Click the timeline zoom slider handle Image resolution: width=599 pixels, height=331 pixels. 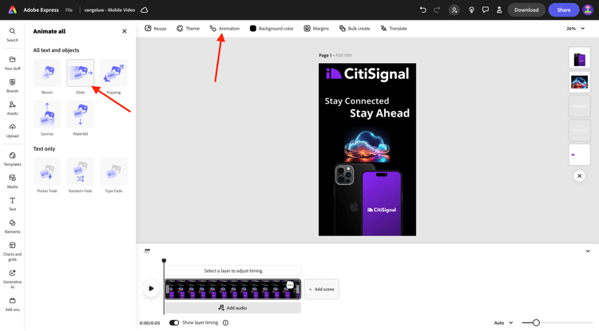point(536,322)
